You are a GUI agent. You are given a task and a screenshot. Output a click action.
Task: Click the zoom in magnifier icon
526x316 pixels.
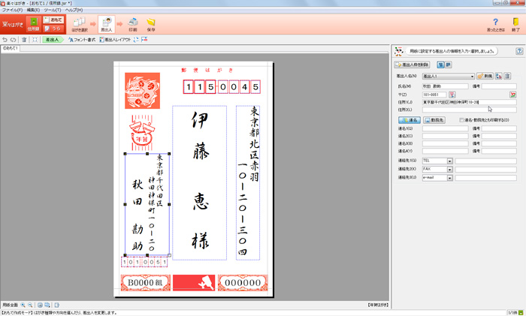click(x=23, y=305)
